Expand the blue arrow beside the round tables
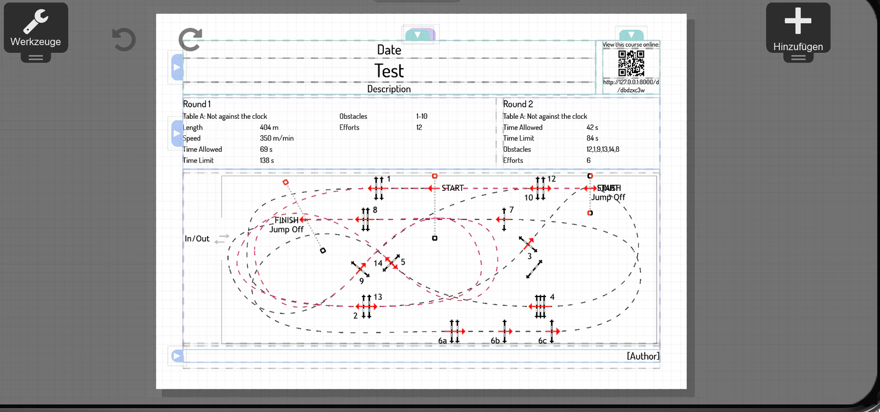880x412 pixels. 177,133
